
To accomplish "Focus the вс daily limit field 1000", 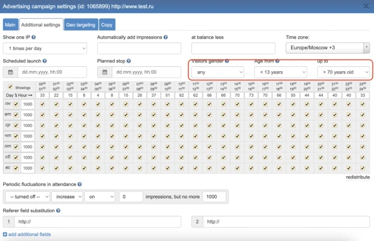I will [27, 168].
